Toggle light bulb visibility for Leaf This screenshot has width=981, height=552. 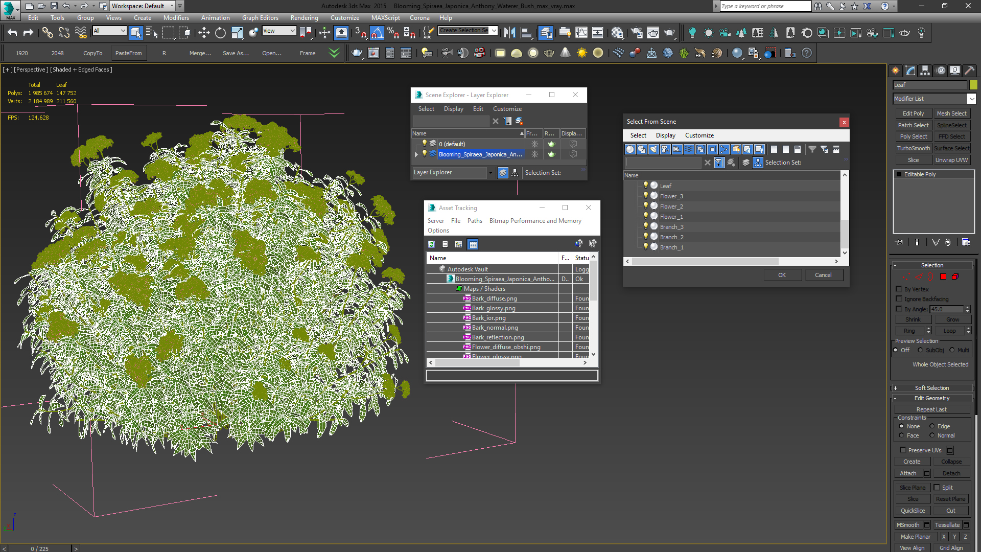coord(646,185)
